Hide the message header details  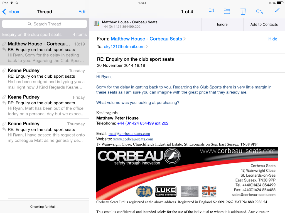273,39
